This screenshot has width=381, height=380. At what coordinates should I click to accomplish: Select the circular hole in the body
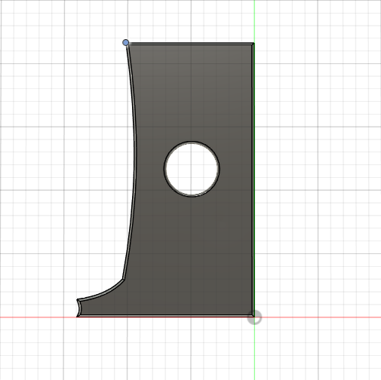click(192, 169)
